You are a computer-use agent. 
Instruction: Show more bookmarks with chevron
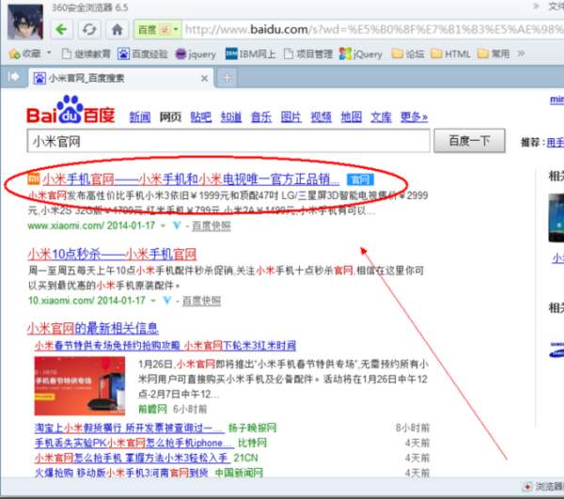pyautogui.click(x=521, y=54)
